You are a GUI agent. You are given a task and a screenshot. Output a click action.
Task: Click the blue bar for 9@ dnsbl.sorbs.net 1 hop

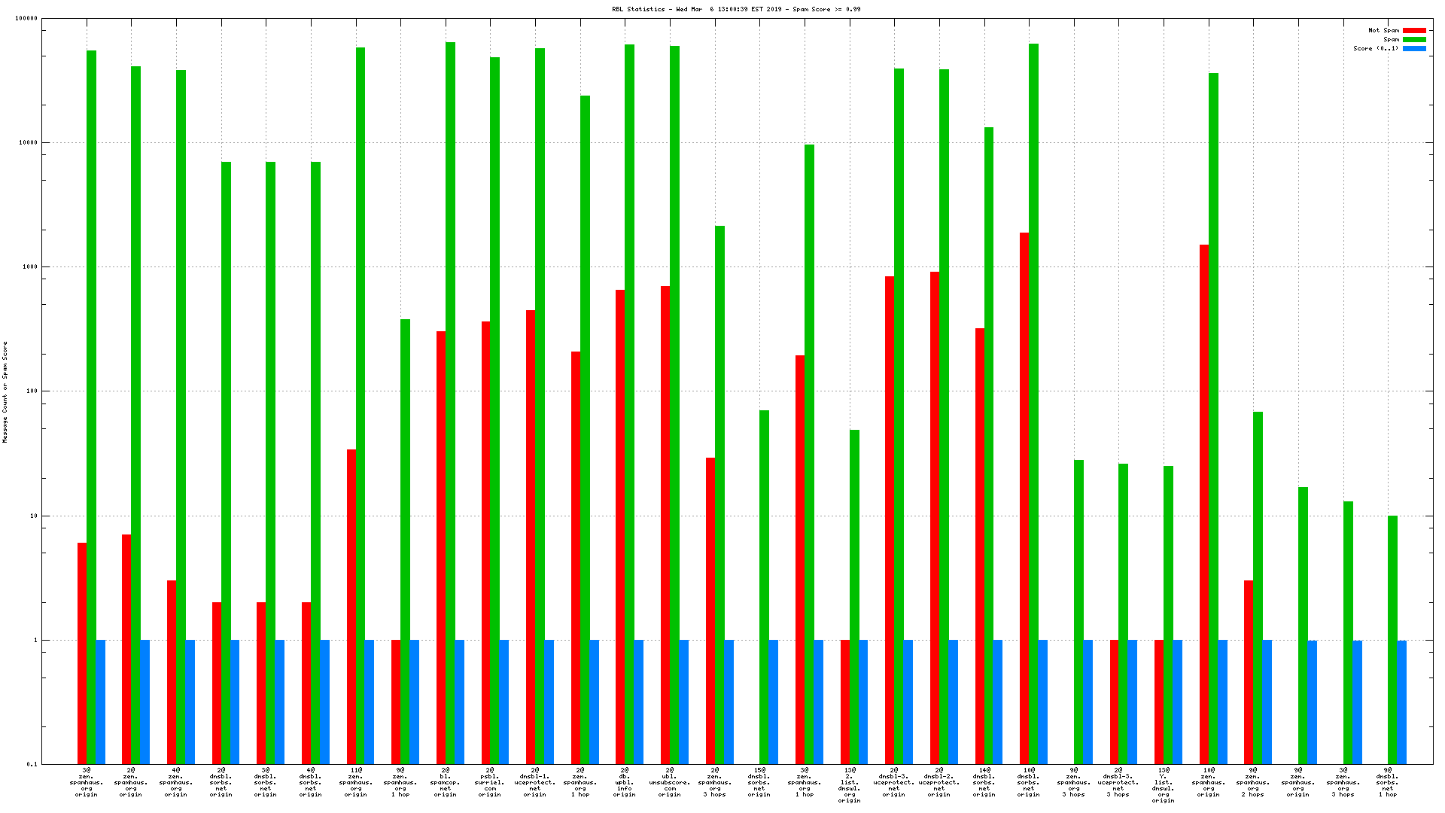[x=1401, y=702]
